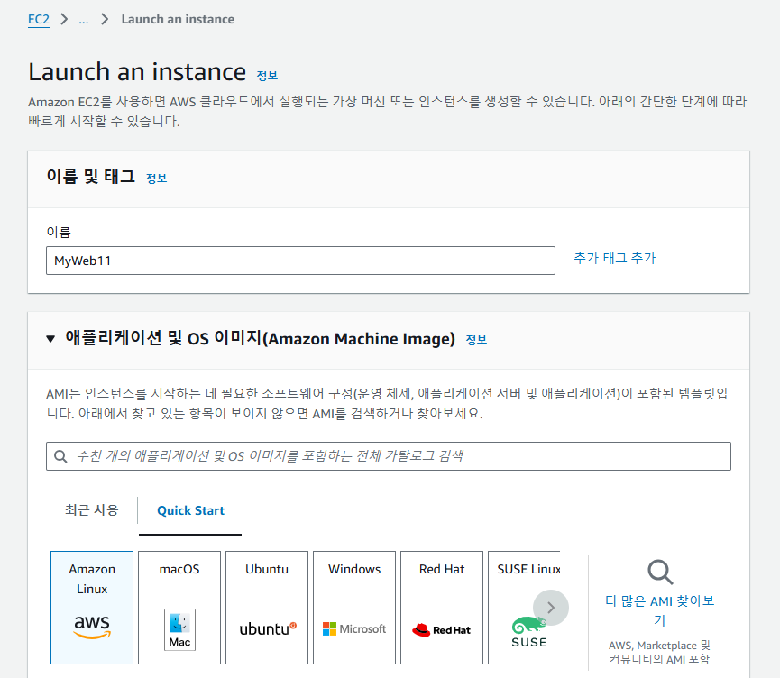
Task: Open info link beside Amazon Machine Image heading
Action: (476, 340)
